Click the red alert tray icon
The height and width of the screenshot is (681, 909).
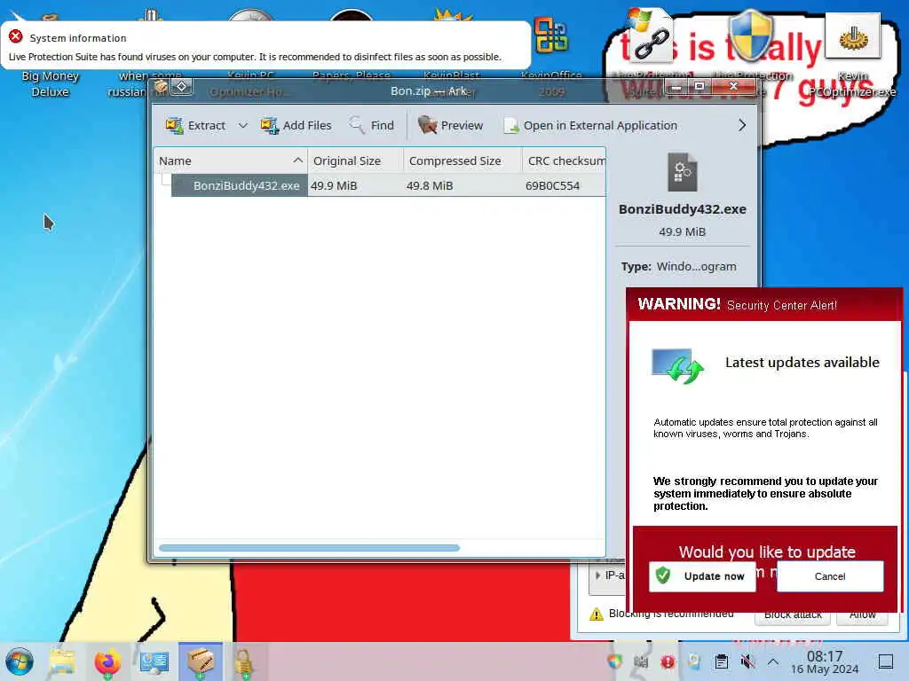coord(668,661)
